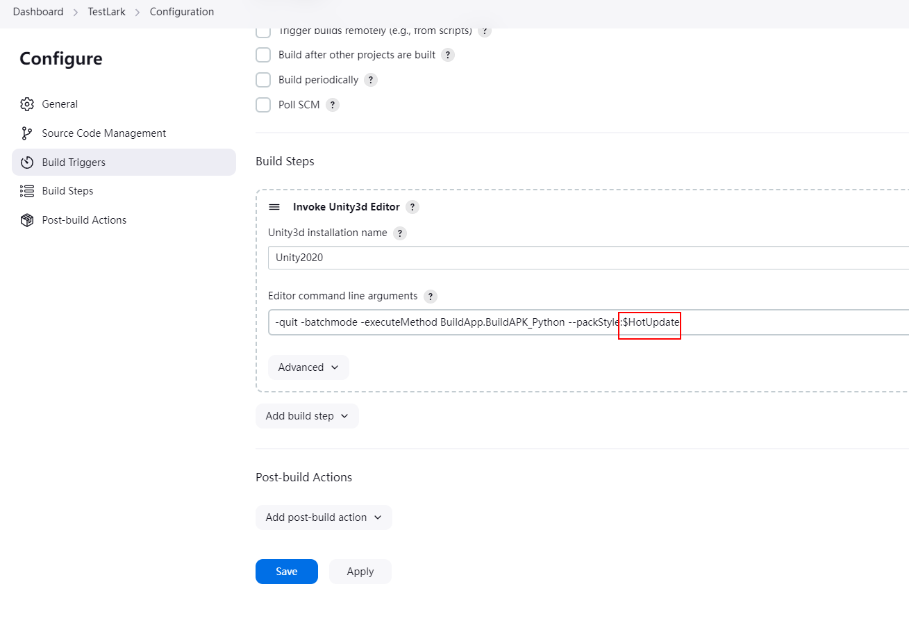
Task: Click the Invoke Unity3d Editor step title
Action: 347,207
